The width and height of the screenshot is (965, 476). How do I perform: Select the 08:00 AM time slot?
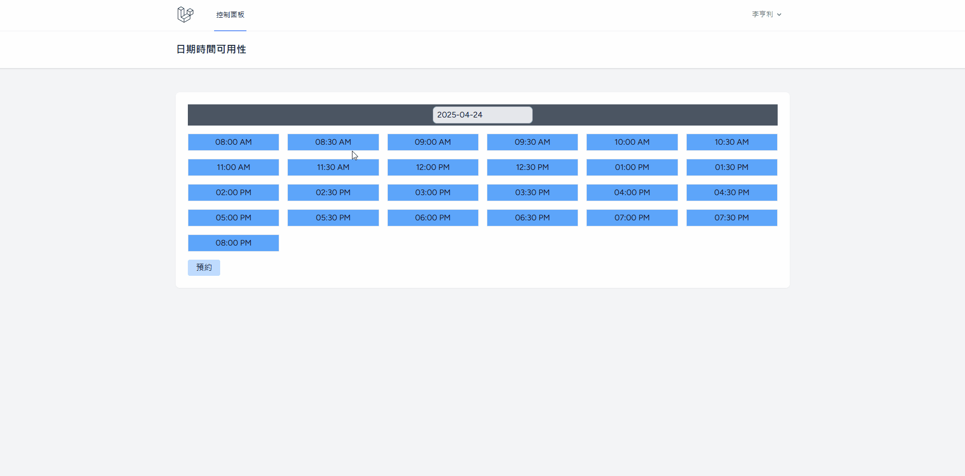(233, 142)
